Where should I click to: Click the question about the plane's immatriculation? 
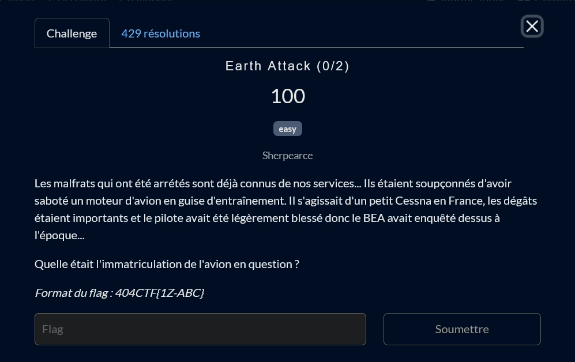point(167,264)
